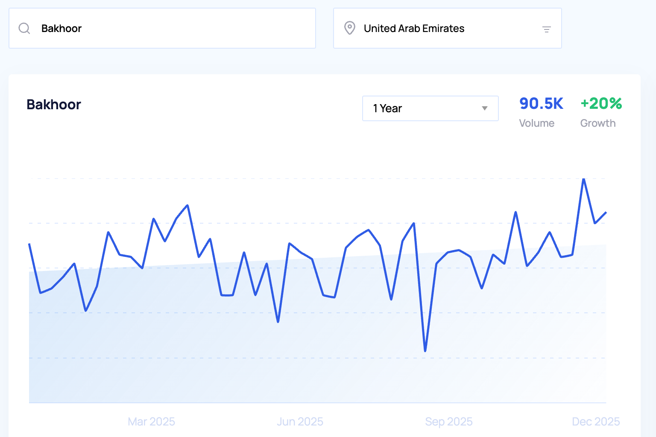Click the magnifying glass search icon
The height and width of the screenshot is (437, 656).
coord(24,29)
